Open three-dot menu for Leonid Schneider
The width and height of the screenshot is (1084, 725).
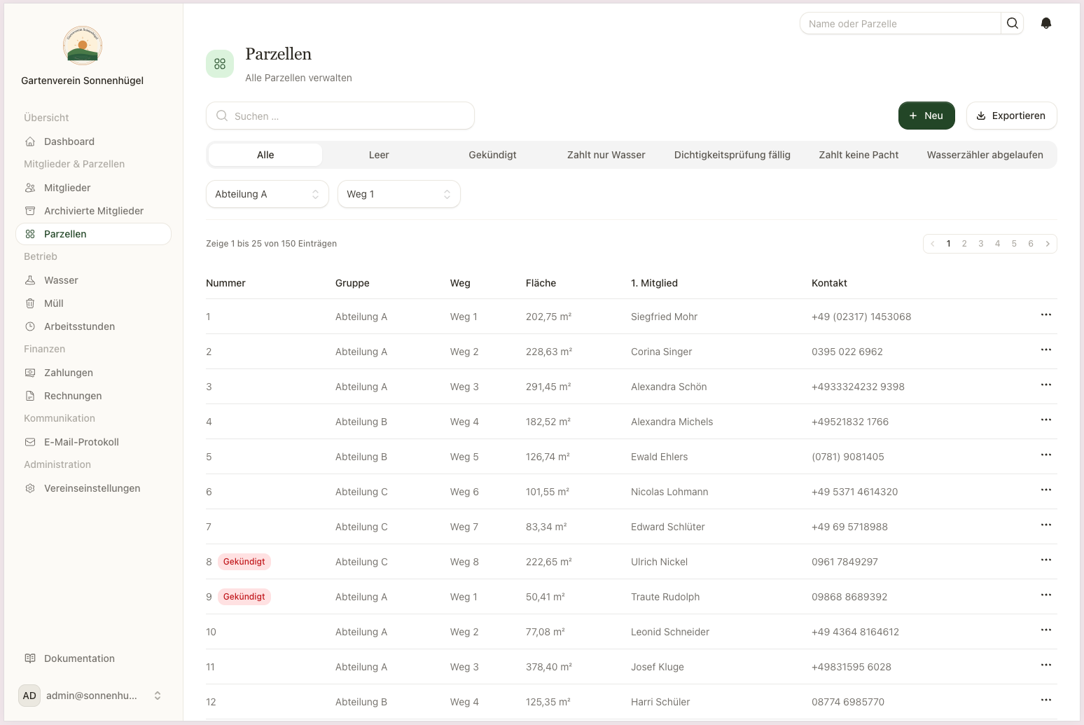tap(1046, 630)
